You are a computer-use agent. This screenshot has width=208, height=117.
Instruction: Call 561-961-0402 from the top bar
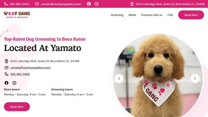coord(19,4)
